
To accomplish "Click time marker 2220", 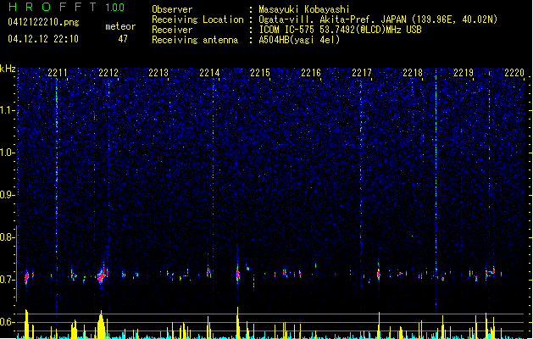I will click(514, 73).
